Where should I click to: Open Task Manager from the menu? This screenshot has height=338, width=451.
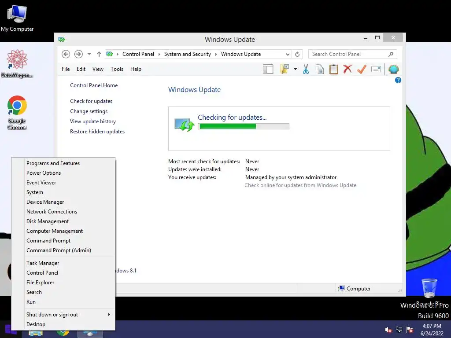[x=43, y=263]
